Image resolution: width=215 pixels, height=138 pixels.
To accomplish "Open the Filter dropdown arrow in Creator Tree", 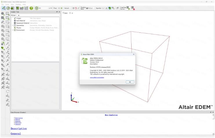I will pyautogui.click(x=19, y=15).
